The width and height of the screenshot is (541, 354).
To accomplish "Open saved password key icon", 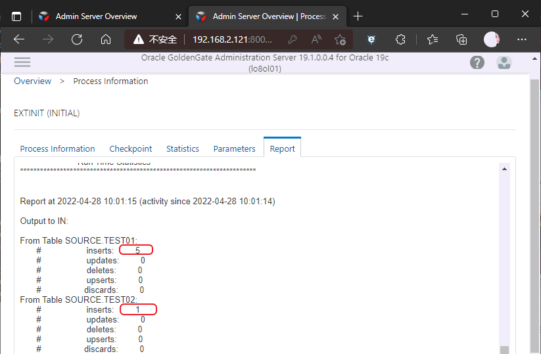I will pyautogui.click(x=293, y=39).
